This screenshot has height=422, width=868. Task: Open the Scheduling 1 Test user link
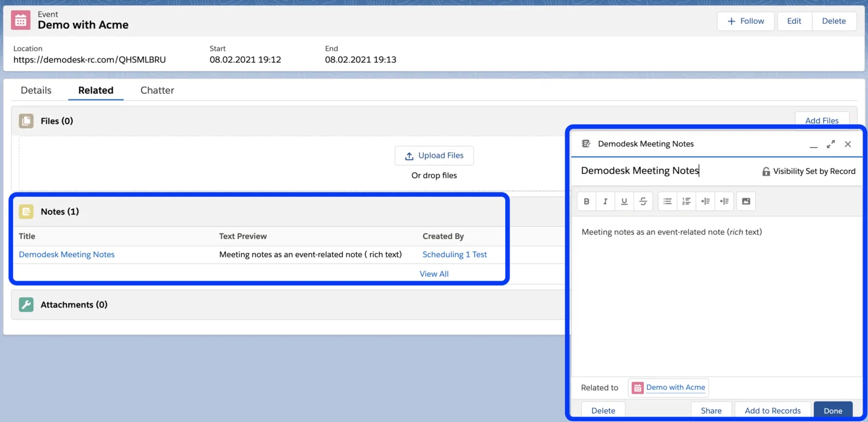pos(454,255)
